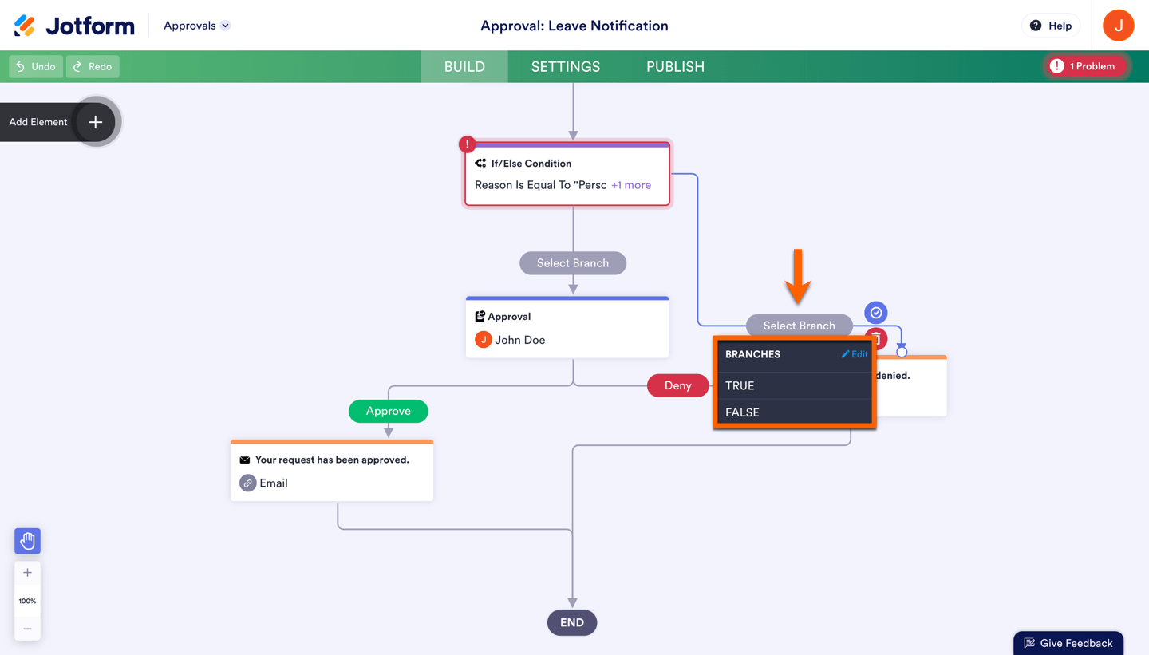Switch to the SETTINGS tab
Image resolution: width=1149 pixels, height=655 pixels.
coord(566,67)
